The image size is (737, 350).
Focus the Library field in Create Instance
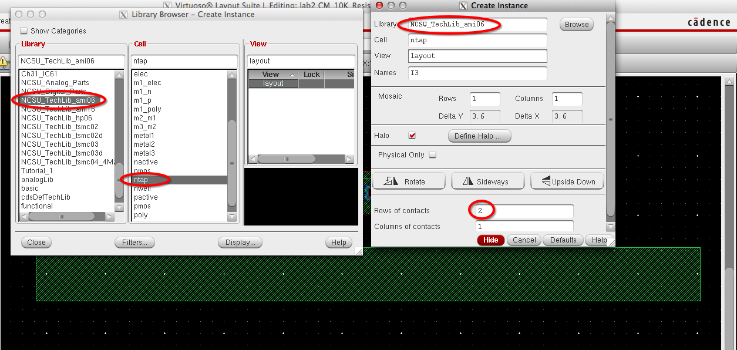pyautogui.click(x=477, y=25)
